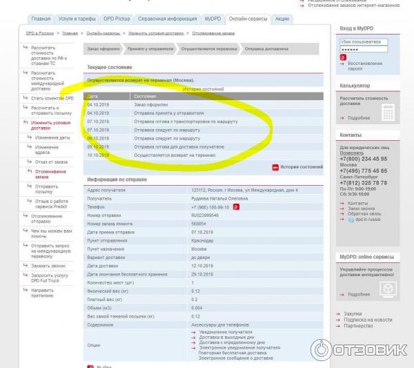Click the red login arrow button
The width and height of the screenshot is (414, 368).
click(343, 57)
